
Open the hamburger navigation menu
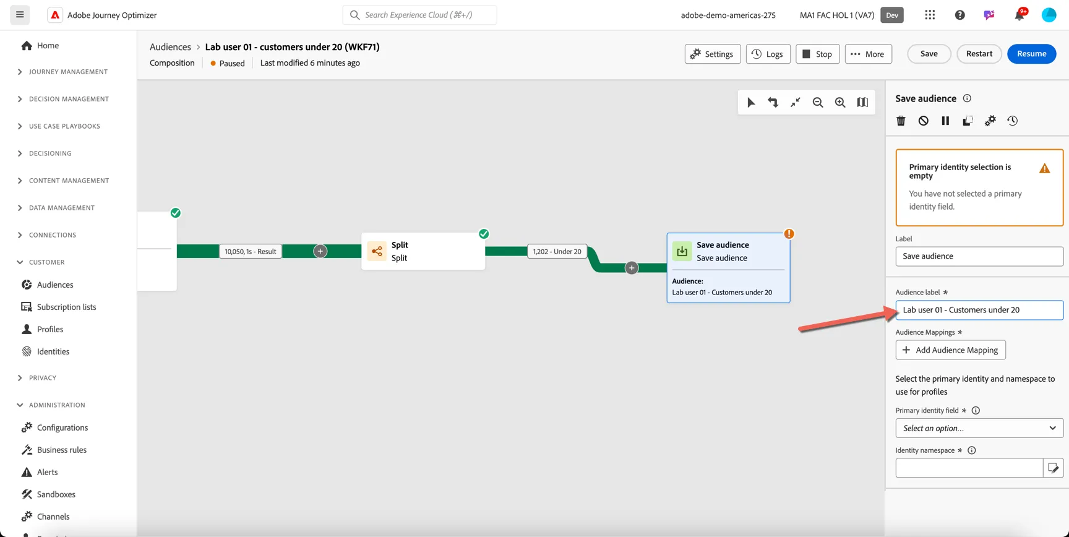(20, 15)
